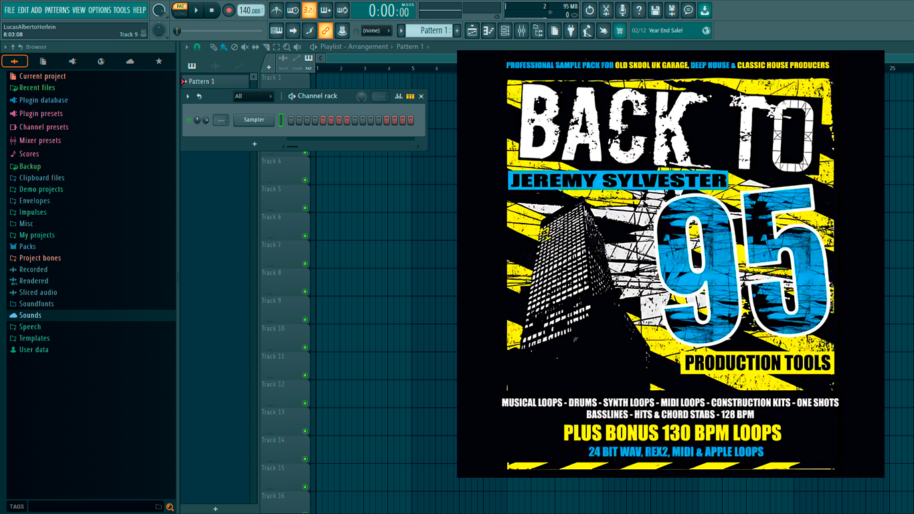Toggle the metronome icon
The height and width of the screenshot is (514, 914).
coord(276,10)
